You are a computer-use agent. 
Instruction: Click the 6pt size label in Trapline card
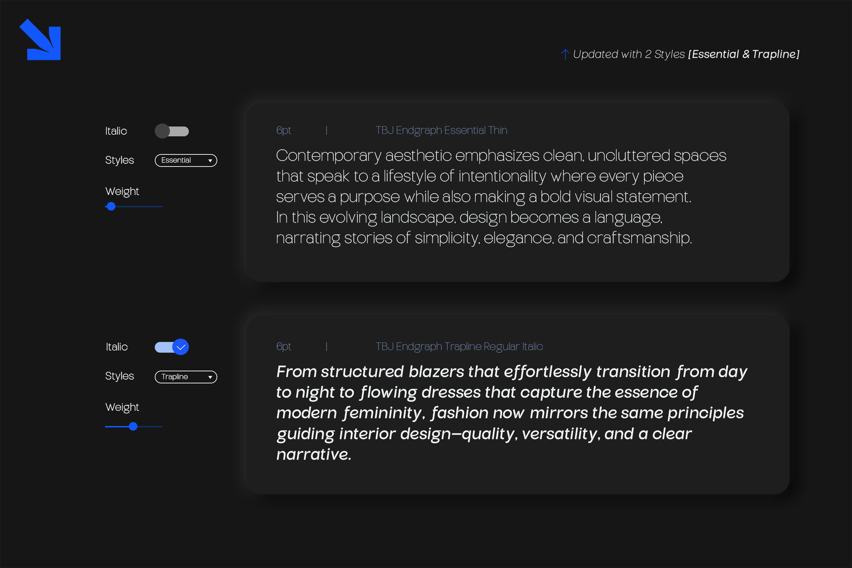(284, 346)
